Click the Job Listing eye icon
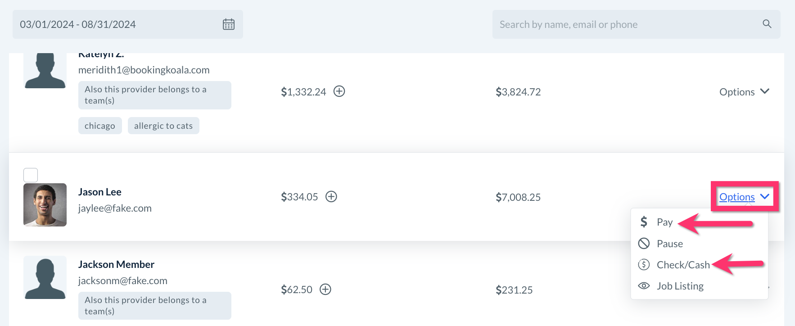The image size is (795, 326). point(644,286)
